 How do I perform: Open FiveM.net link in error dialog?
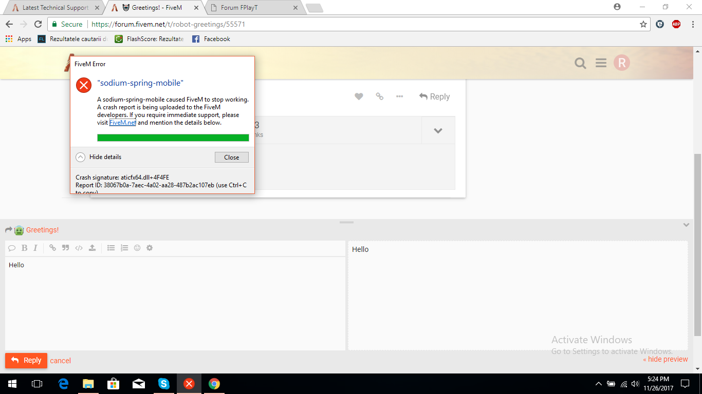click(122, 123)
